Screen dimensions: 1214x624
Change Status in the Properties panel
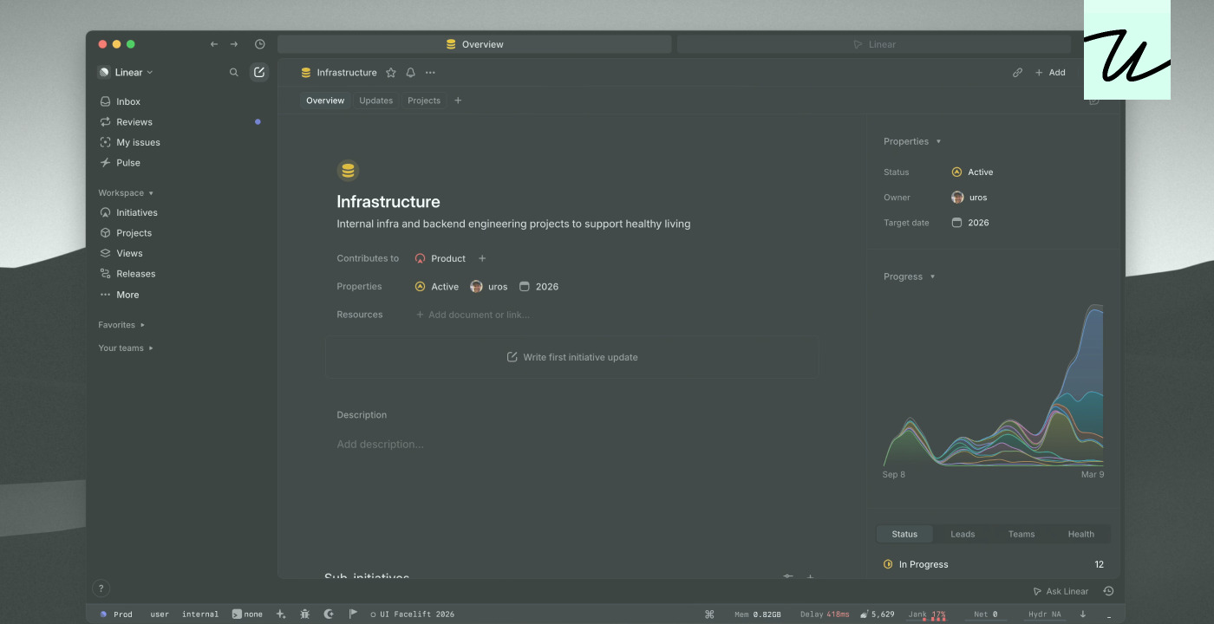972,172
